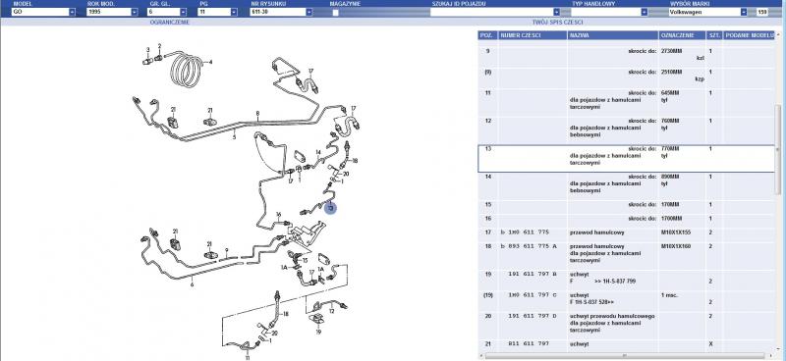Open the Wybór Marki Volkswagen dropdown
Viewport: 786px width, 361px height.
tap(744, 12)
